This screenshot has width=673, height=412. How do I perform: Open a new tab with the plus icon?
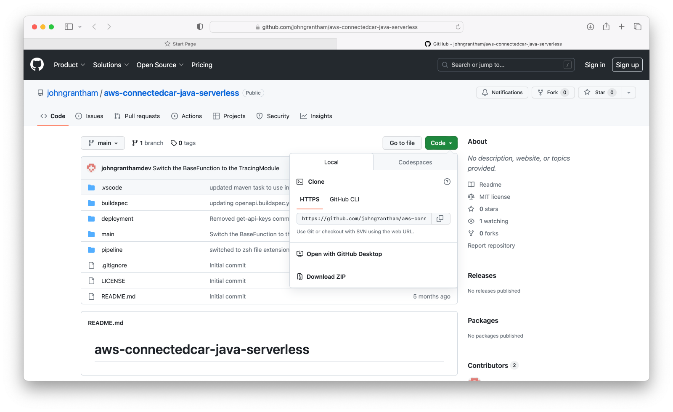(622, 27)
